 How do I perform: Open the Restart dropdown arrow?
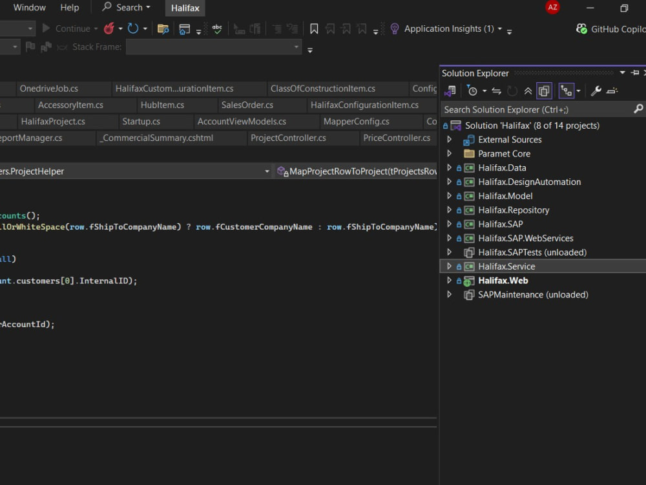[x=145, y=29]
